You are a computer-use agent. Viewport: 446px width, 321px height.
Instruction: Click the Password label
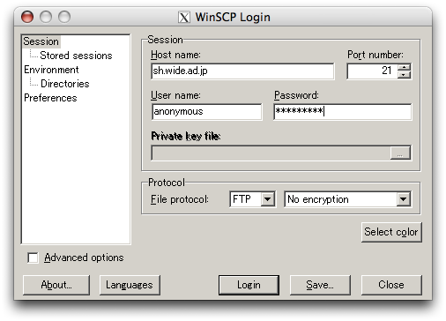pyautogui.click(x=296, y=95)
